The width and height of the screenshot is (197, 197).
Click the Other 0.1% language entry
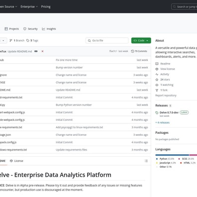point(164,167)
